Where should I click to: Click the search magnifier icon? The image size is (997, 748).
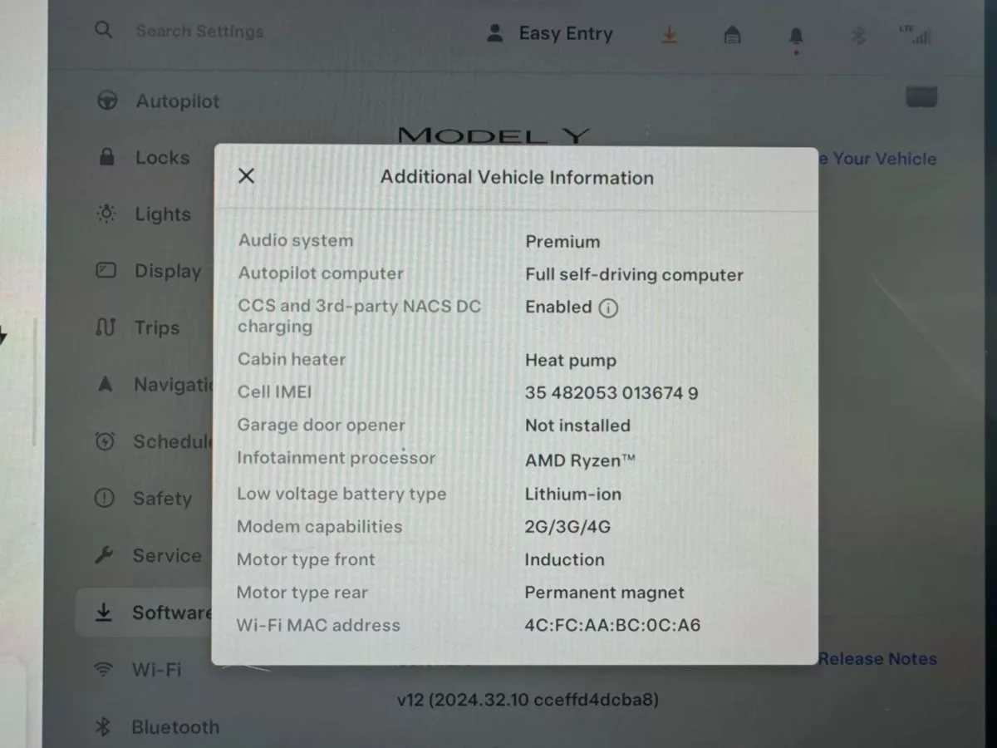(x=103, y=31)
